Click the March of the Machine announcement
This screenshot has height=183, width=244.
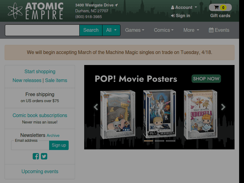(x=119, y=52)
